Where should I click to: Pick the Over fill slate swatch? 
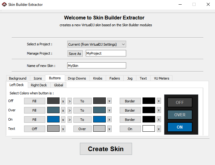53,110
